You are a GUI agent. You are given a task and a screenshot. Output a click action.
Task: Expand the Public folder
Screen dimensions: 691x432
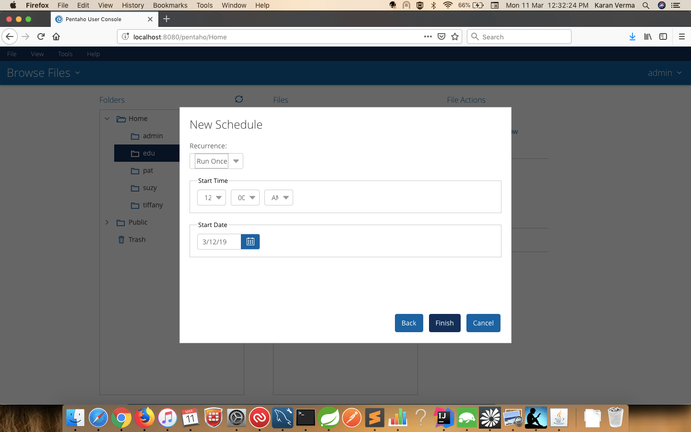(107, 222)
